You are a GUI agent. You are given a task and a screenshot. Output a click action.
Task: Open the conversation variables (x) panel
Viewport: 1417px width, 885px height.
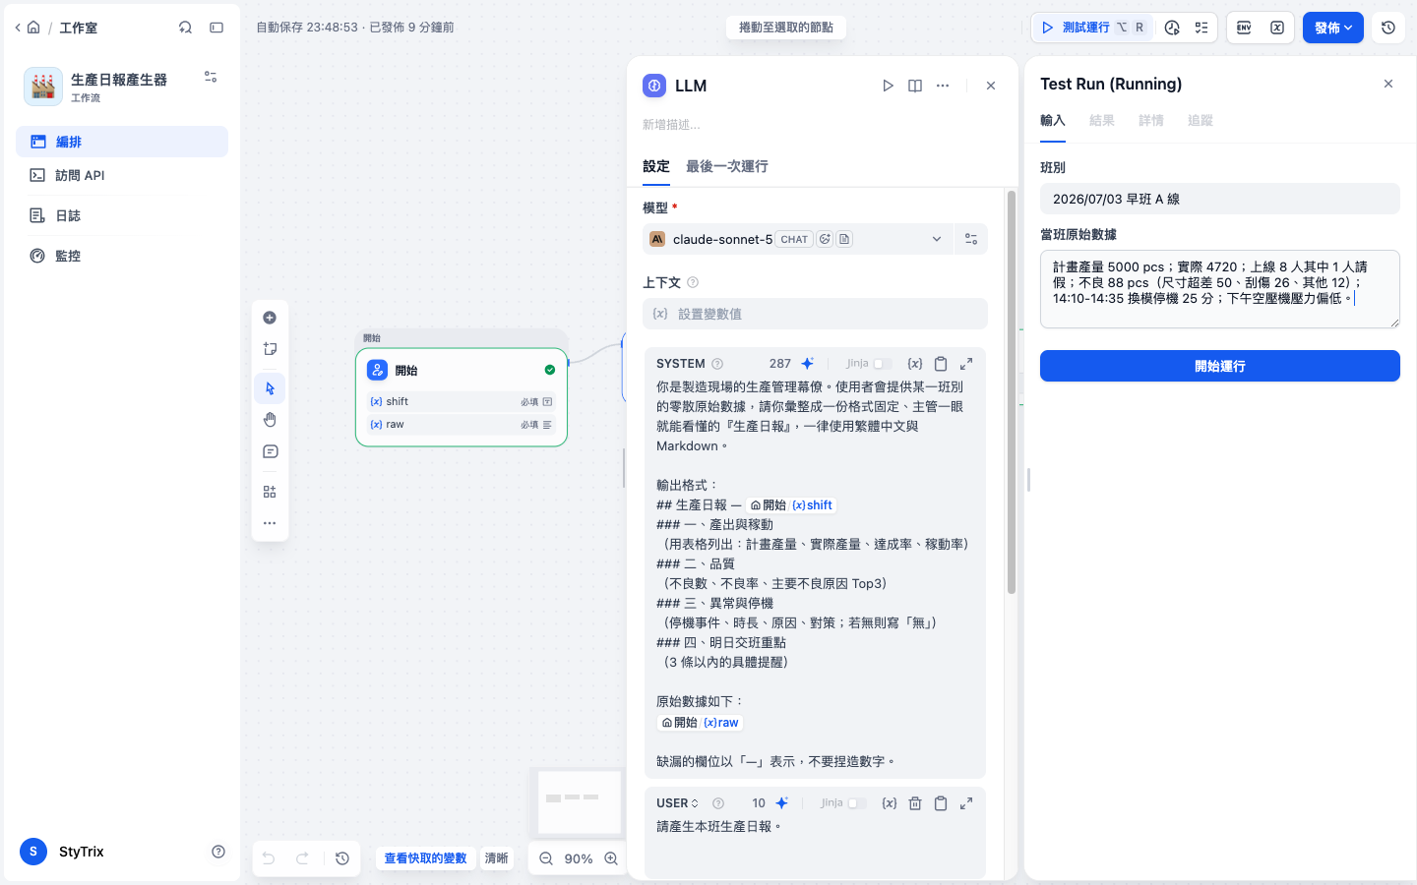point(1277,28)
